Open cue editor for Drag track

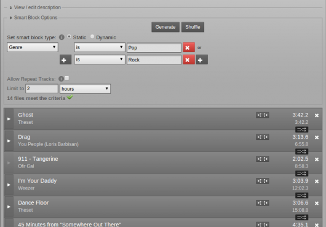[x=263, y=137]
